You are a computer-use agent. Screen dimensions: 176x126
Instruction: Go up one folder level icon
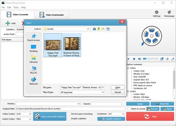98,29
